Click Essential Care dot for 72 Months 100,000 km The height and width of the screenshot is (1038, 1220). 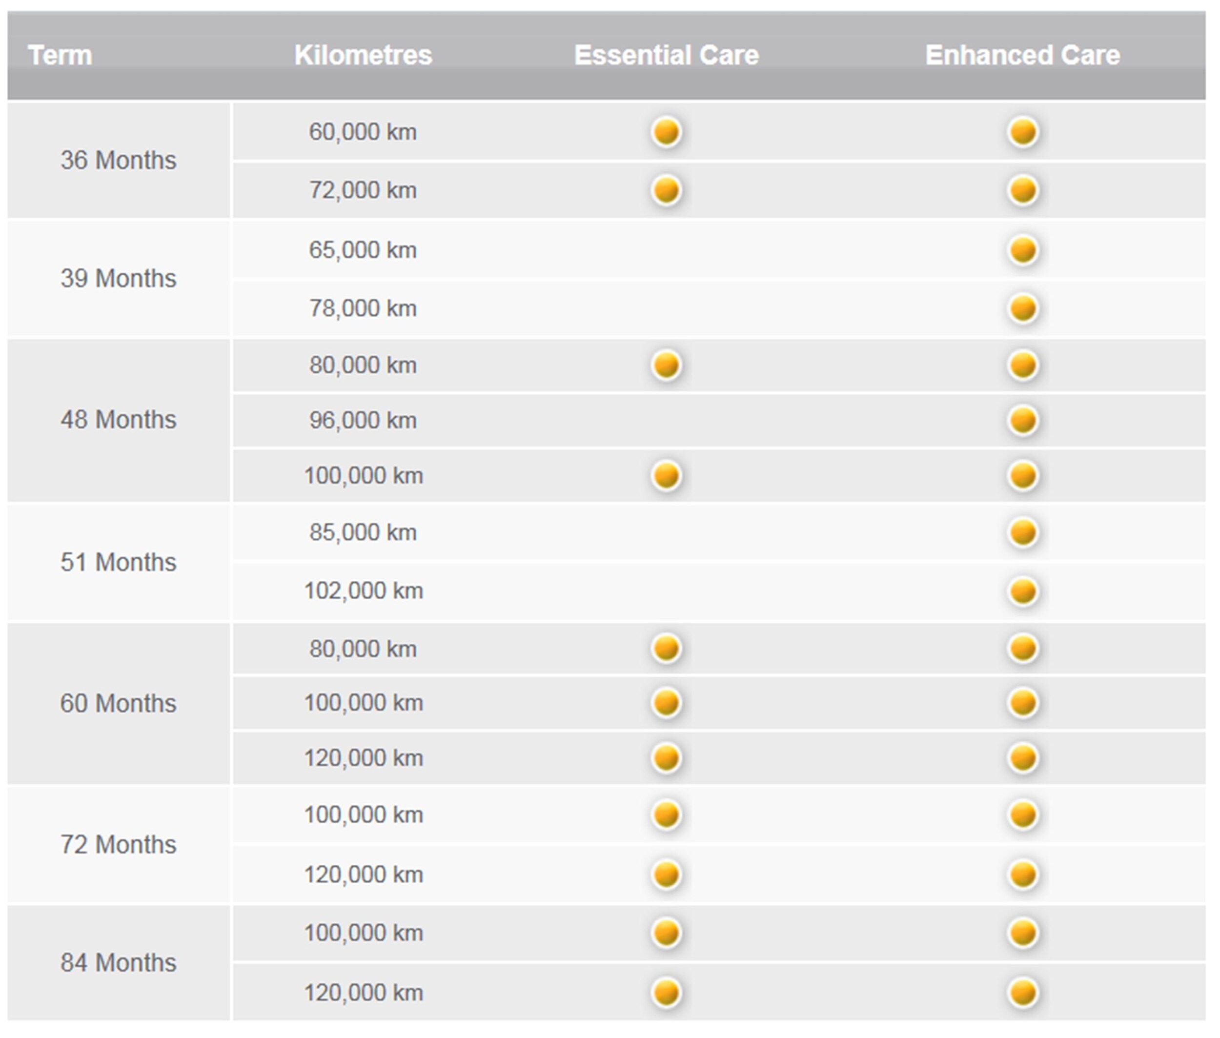pos(666,815)
